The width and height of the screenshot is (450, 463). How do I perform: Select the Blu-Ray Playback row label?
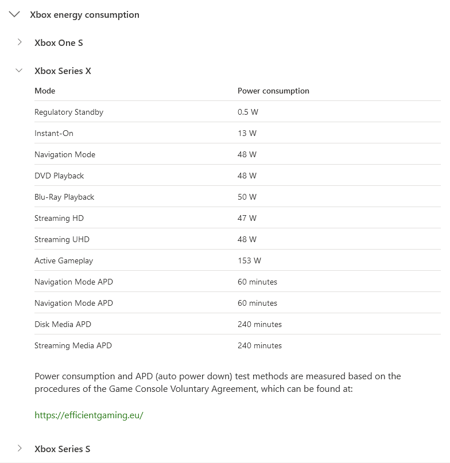point(64,197)
